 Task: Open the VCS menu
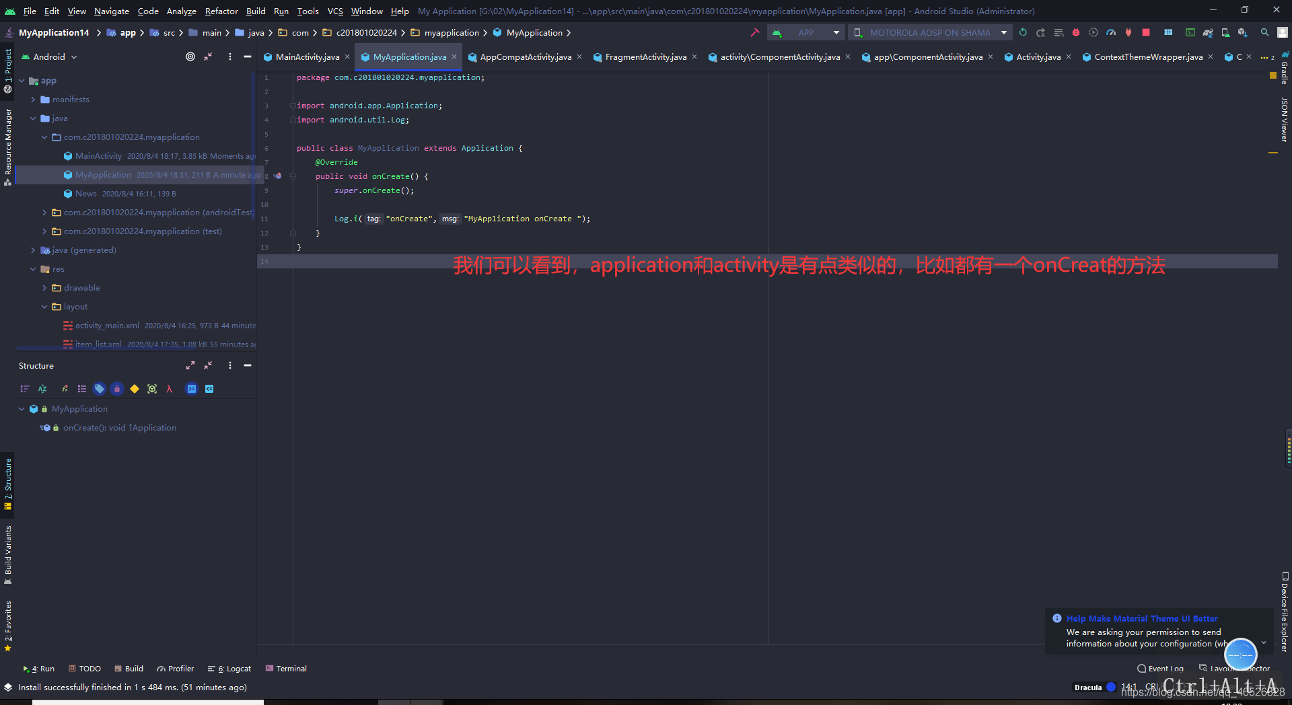point(335,11)
